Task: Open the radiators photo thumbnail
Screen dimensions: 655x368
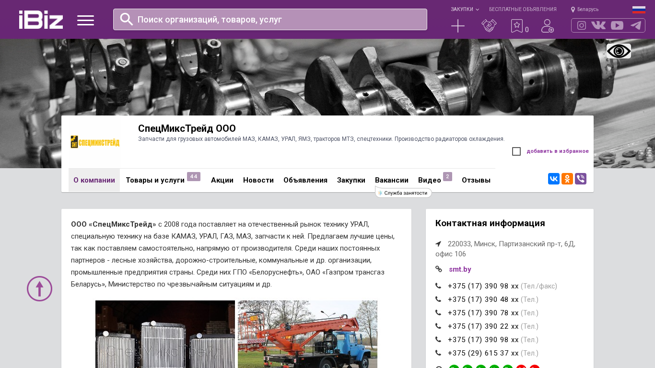Action: pyautogui.click(x=165, y=334)
